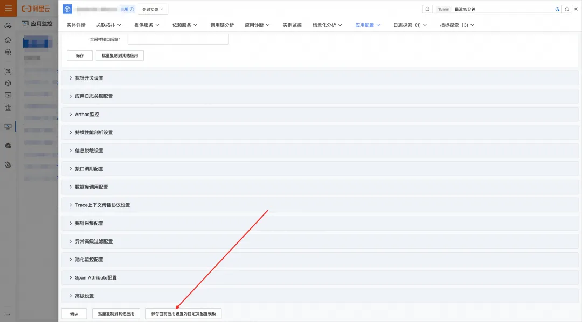Image resolution: width=582 pixels, height=322 pixels.
Task: Expand 持续性能剖析设置 section
Action: [320, 132]
